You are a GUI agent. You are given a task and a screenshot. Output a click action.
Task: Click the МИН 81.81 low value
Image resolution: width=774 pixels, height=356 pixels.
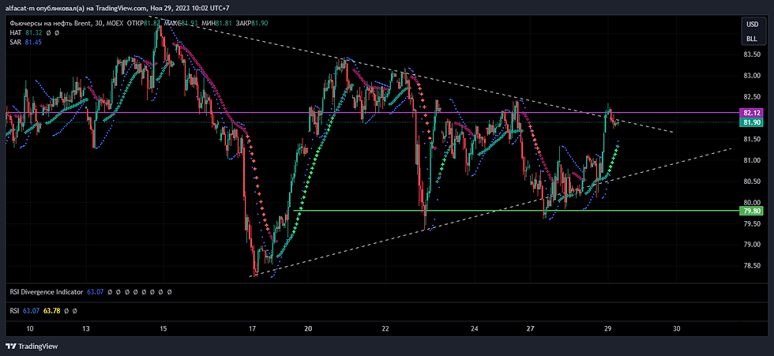pos(217,23)
